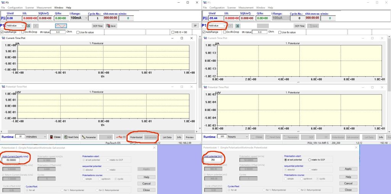Open the Scanner menu in P1

pyautogui.click(x=232, y=8)
